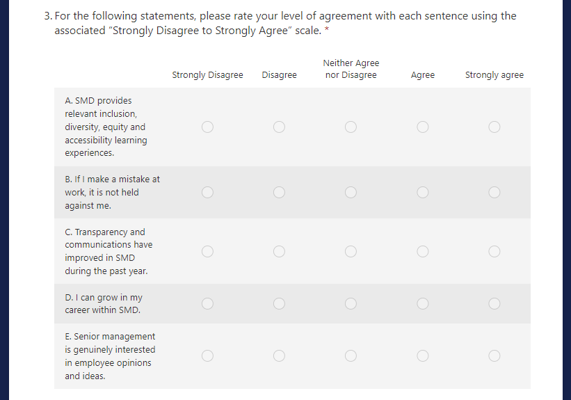571x400 pixels.
Task: Select Strongly Disagree for statement A
Action: pos(207,127)
